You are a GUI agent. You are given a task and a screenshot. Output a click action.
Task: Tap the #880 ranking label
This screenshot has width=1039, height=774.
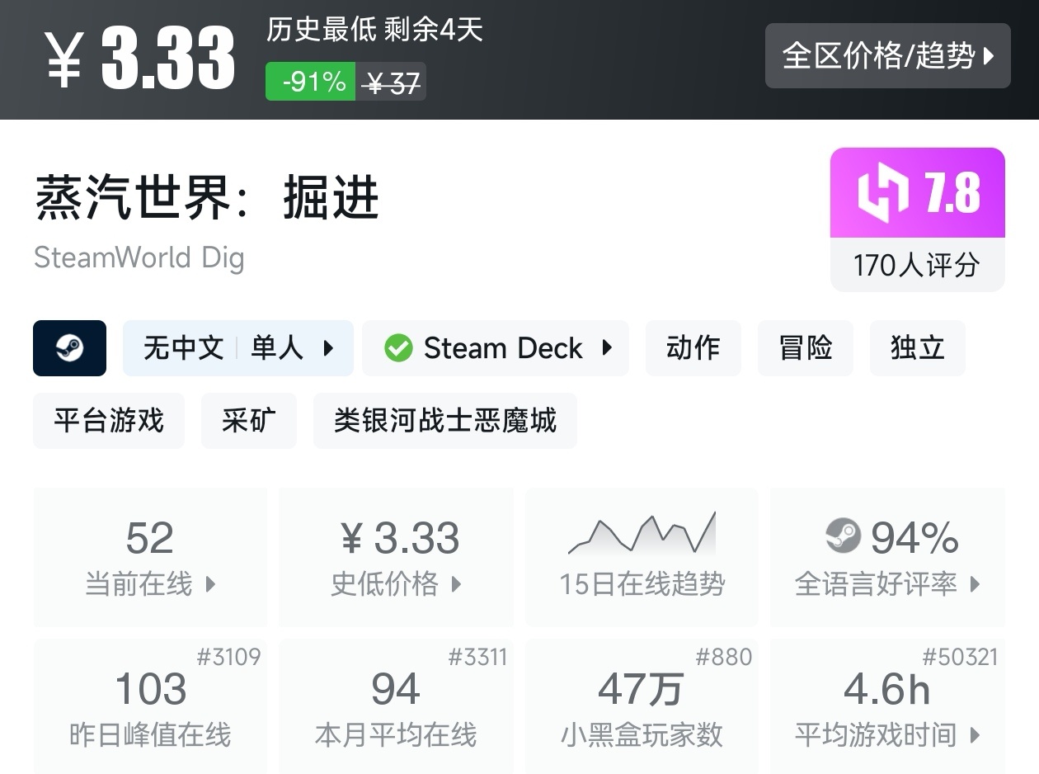(724, 657)
